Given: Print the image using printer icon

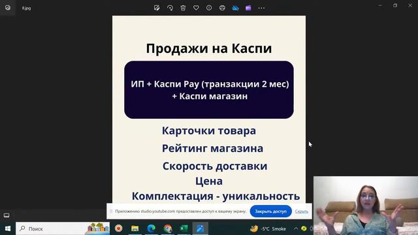Looking at the screenshot, I should pyautogui.click(x=222, y=8).
